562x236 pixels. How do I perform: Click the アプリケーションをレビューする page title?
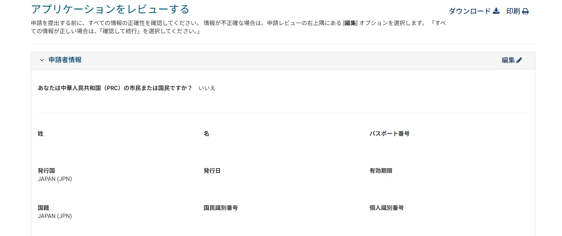(x=110, y=9)
